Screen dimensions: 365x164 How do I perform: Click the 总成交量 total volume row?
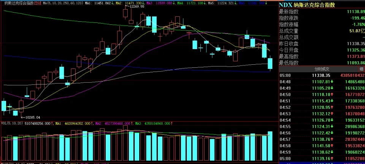pos(322,31)
